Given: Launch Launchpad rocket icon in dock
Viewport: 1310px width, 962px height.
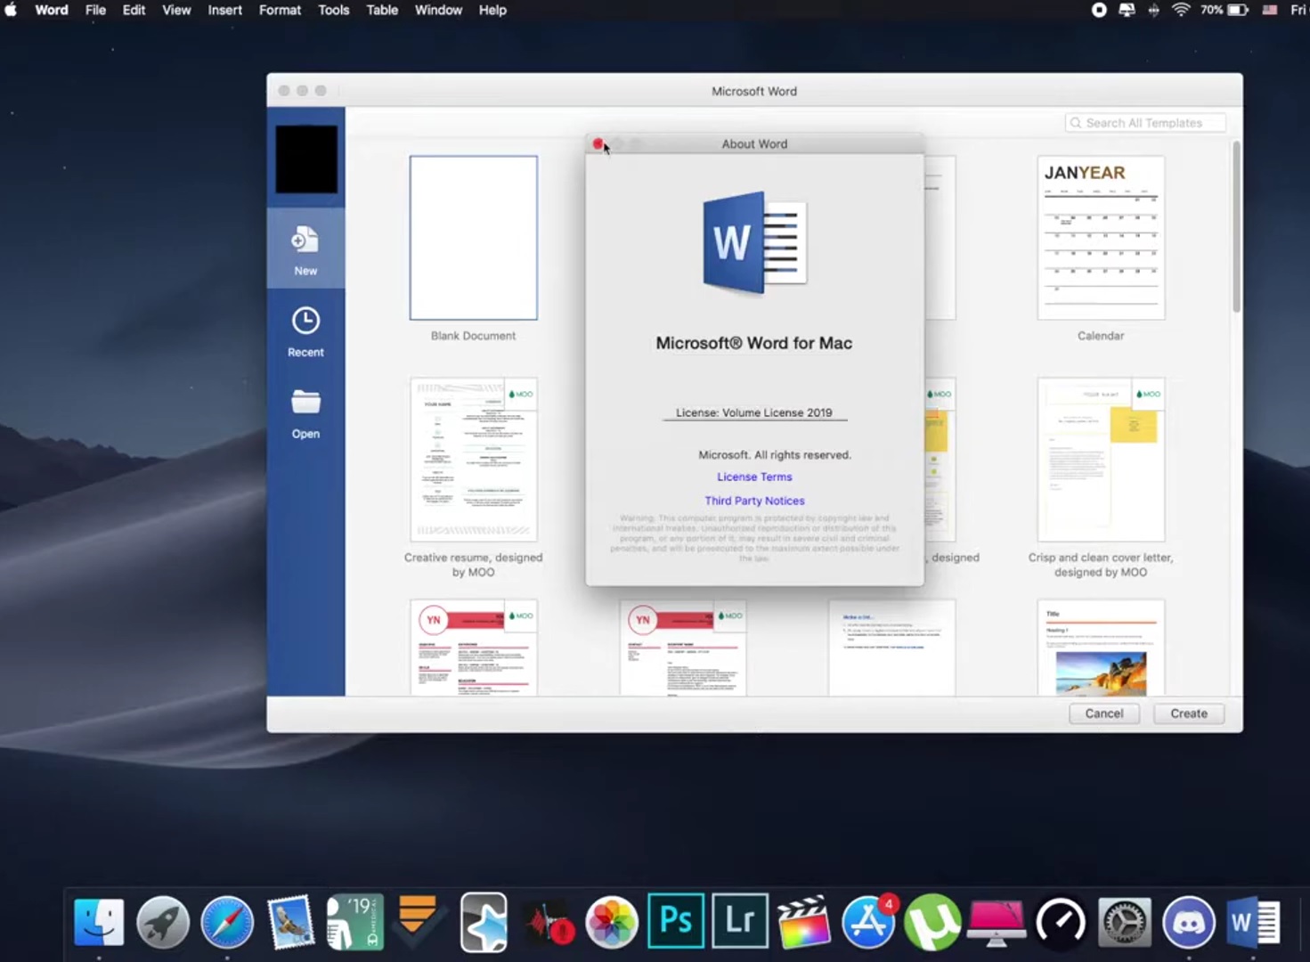Looking at the screenshot, I should [163, 922].
